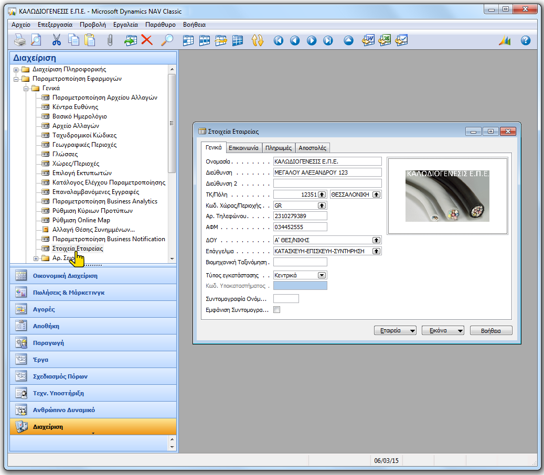Click the Ονομασία input field

[x=327, y=161]
